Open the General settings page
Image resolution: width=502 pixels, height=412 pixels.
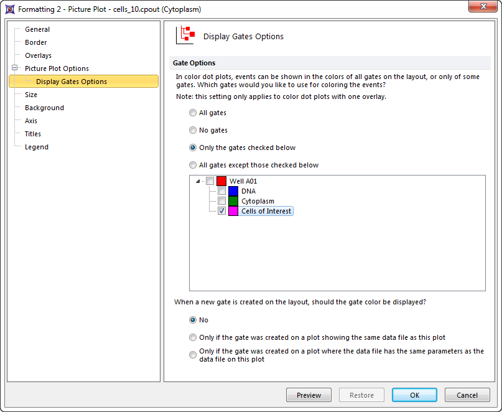(37, 29)
